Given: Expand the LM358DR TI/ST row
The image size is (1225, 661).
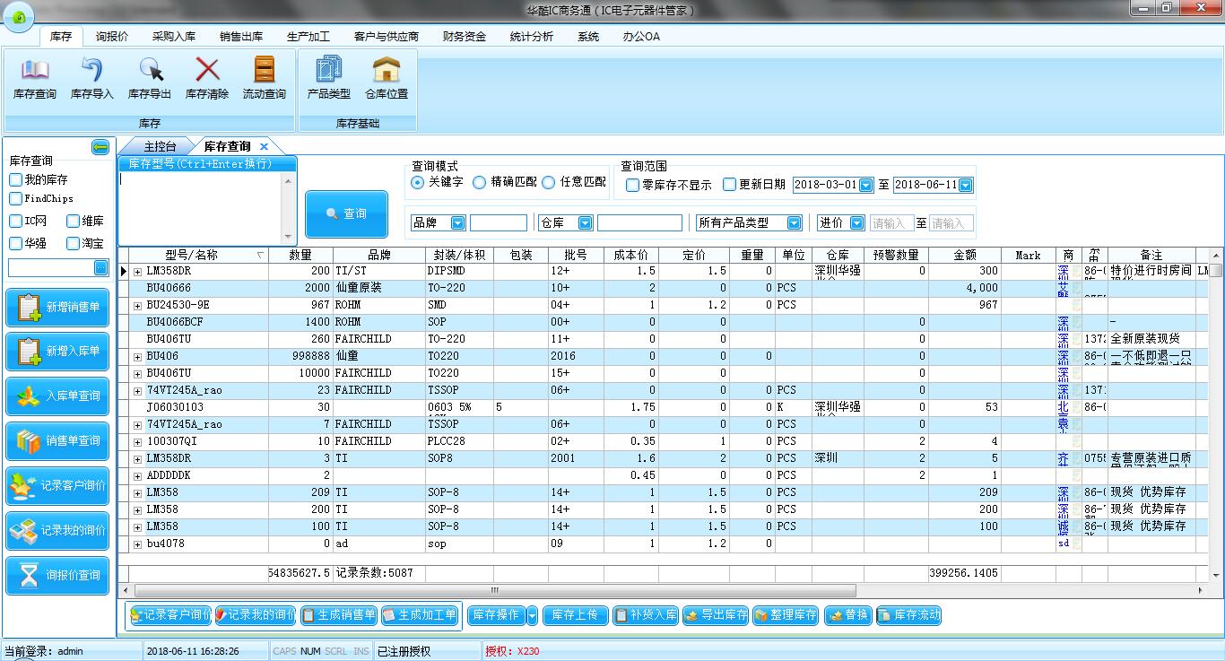Looking at the screenshot, I should click(x=137, y=271).
